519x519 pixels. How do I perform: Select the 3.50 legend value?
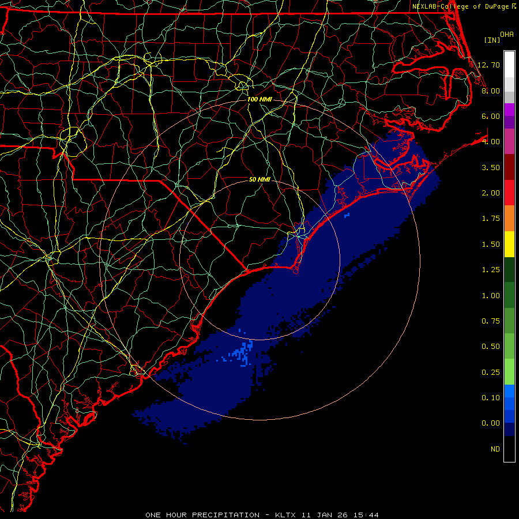tap(491, 167)
